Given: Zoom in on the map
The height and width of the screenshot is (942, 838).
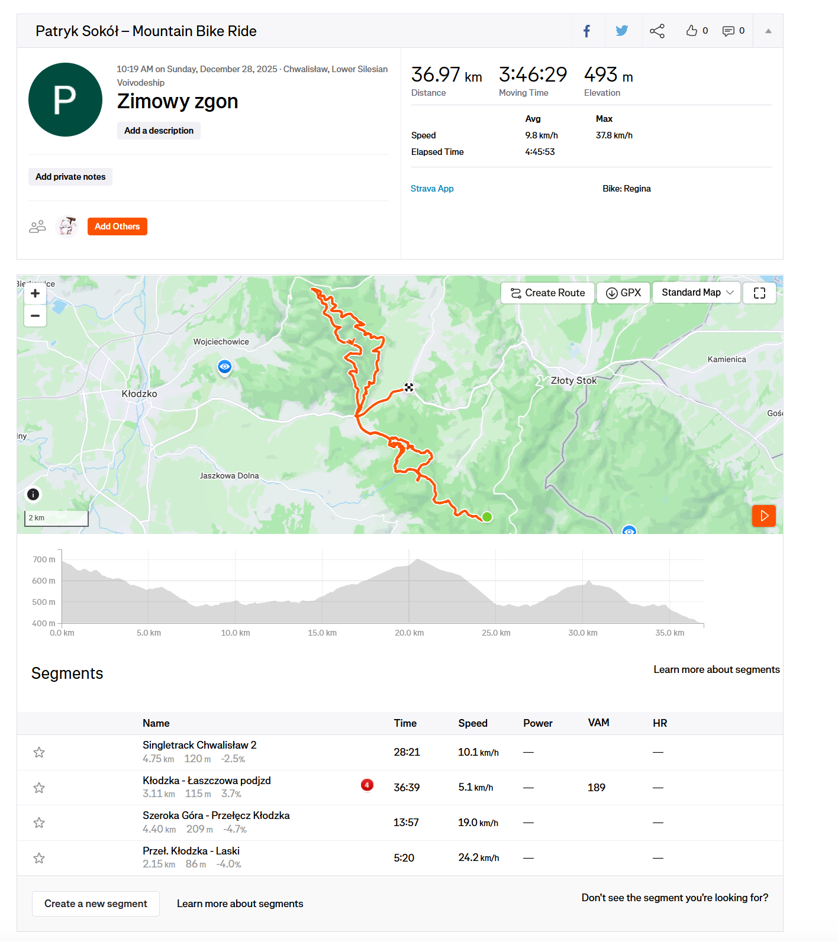Looking at the screenshot, I should pos(36,293).
